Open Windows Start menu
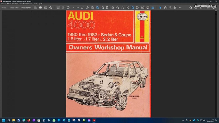The height and width of the screenshot is (123, 219). point(4,120)
